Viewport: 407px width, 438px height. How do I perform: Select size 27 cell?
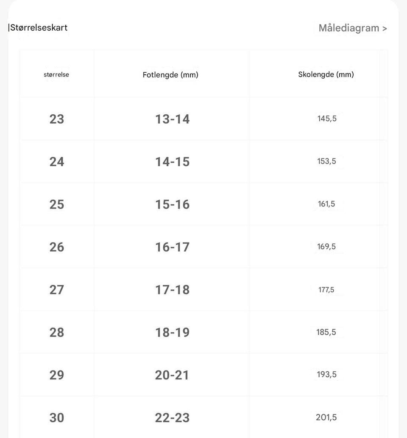[56, 290]
